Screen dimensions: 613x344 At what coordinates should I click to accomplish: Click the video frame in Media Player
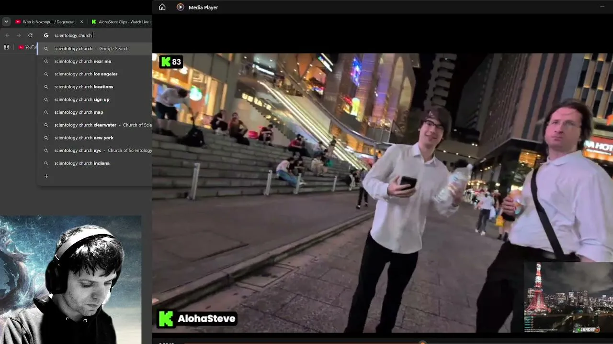pyautogui.click(x=383, y=193)
